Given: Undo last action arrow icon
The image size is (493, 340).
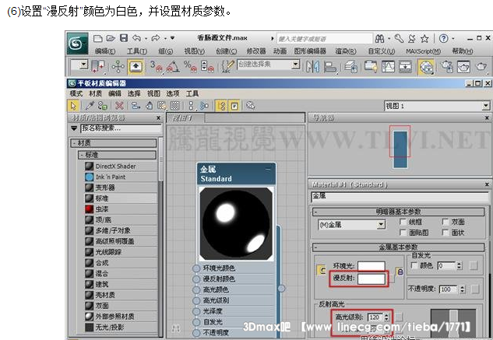Looking at the screenshot, I should click(136, 38).
